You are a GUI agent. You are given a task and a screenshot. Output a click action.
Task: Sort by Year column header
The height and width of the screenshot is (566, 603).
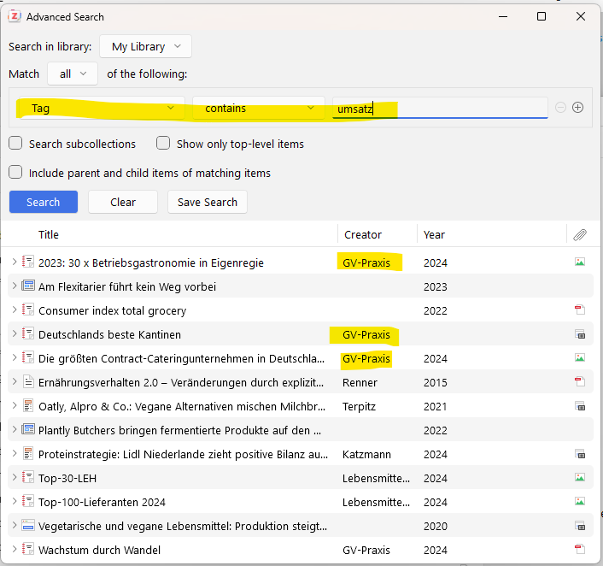(x=434, y=234)
